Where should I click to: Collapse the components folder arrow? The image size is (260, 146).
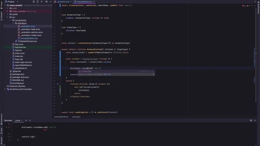(x=10, y=20)
